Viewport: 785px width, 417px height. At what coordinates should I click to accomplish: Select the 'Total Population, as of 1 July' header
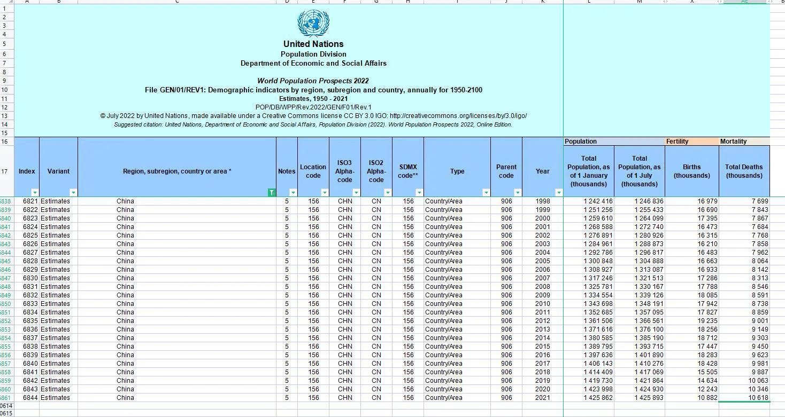(640, 171)
